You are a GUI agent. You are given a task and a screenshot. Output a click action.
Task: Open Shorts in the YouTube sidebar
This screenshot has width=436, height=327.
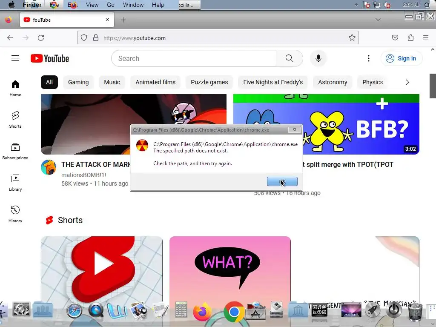(15, 120)
